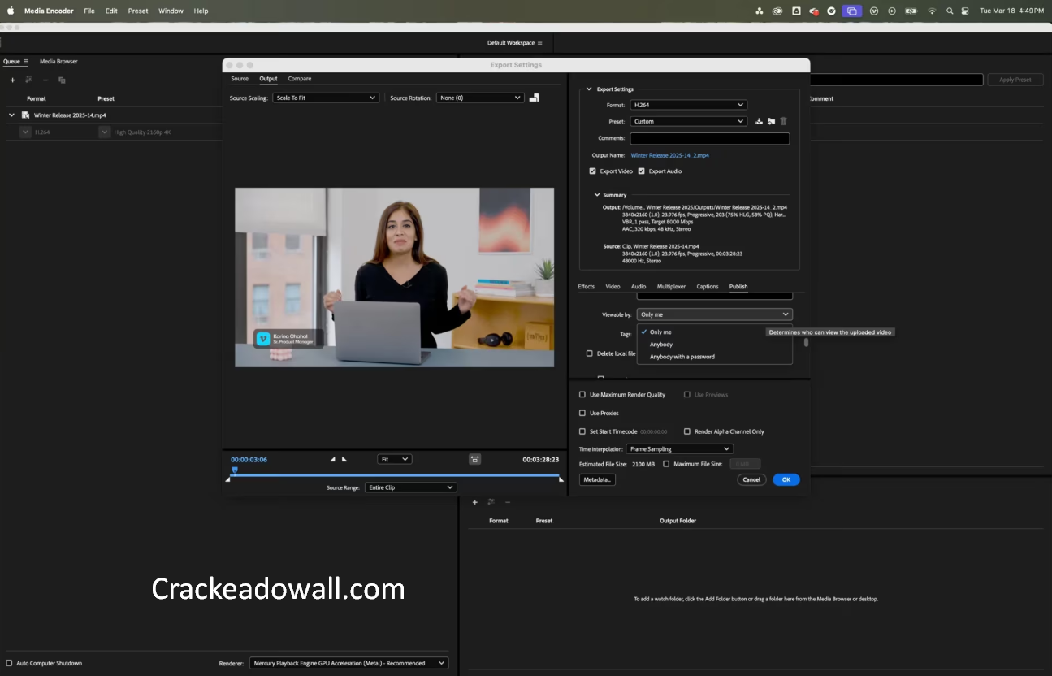This screenshot has width=1052, height=676.
Task: Select Anybody in Viewable by list
Action: (661, 344)
